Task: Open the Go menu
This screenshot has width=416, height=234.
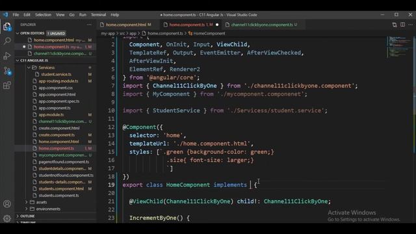Action: click(x=72, y=14)
